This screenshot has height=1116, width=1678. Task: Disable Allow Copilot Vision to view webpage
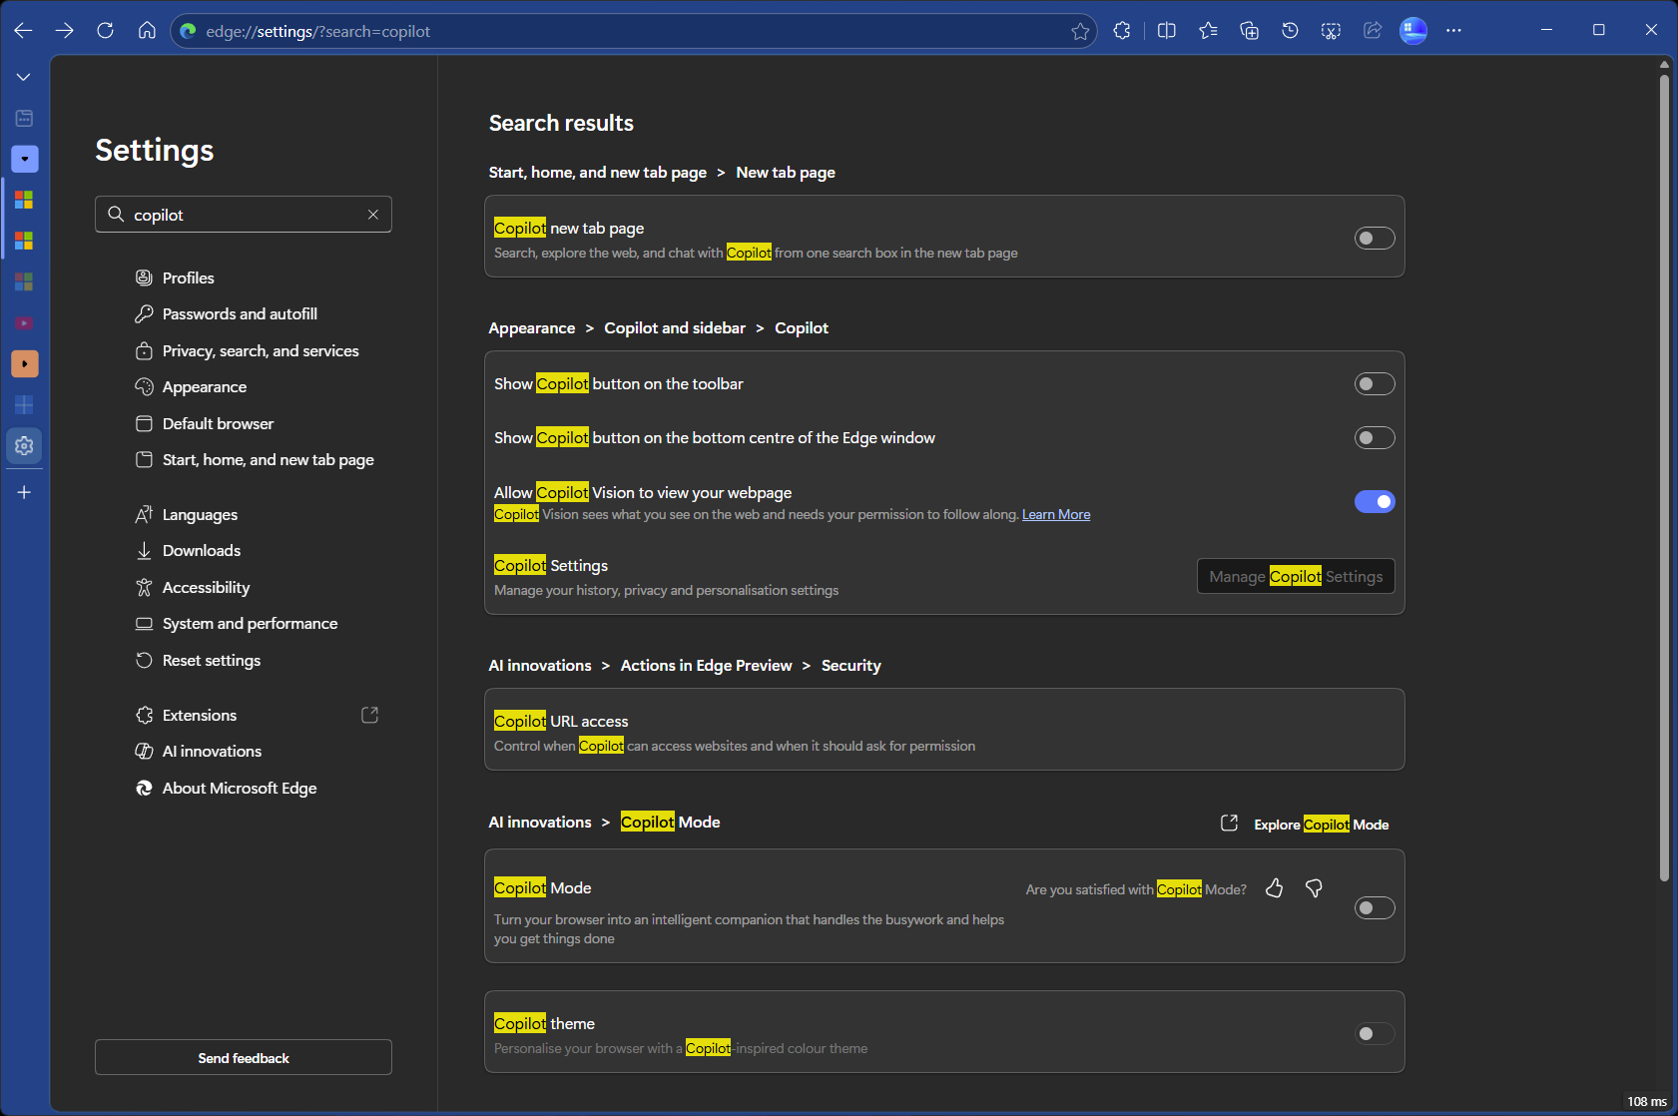point(1375,502)
